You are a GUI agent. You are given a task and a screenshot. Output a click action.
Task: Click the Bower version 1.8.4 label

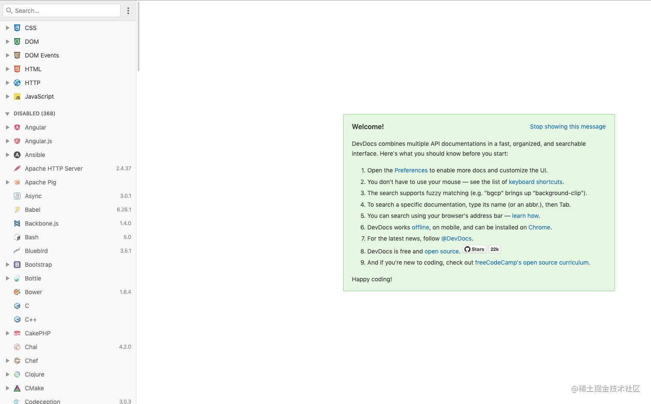click(x=125, y=292)
